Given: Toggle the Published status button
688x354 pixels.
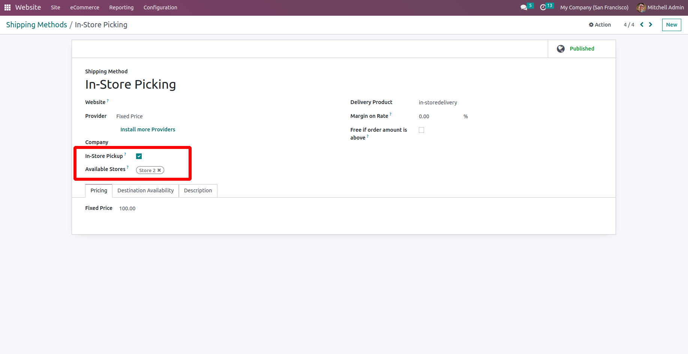Looking at the screenshot, I should pos(582,49).
